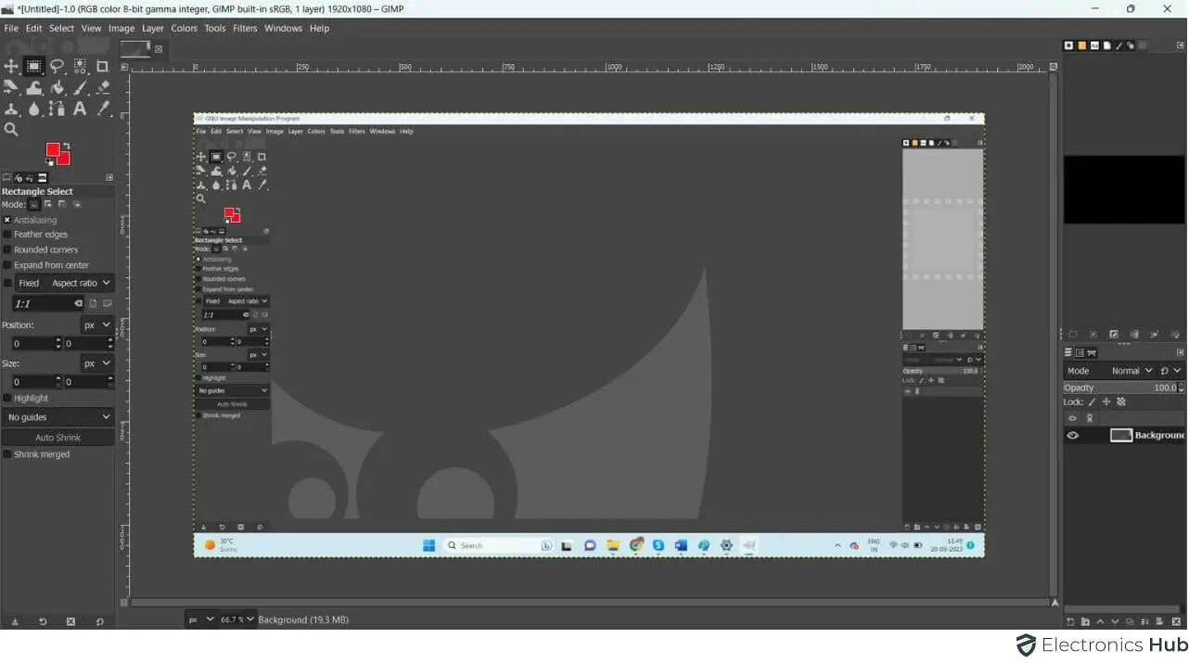This screenshot has width=1189, height=663.
Task: Choose the third selection mode icon
Action: pos(62,205)
